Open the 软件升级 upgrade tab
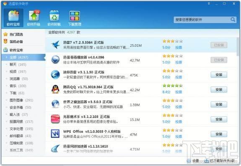 34,18
